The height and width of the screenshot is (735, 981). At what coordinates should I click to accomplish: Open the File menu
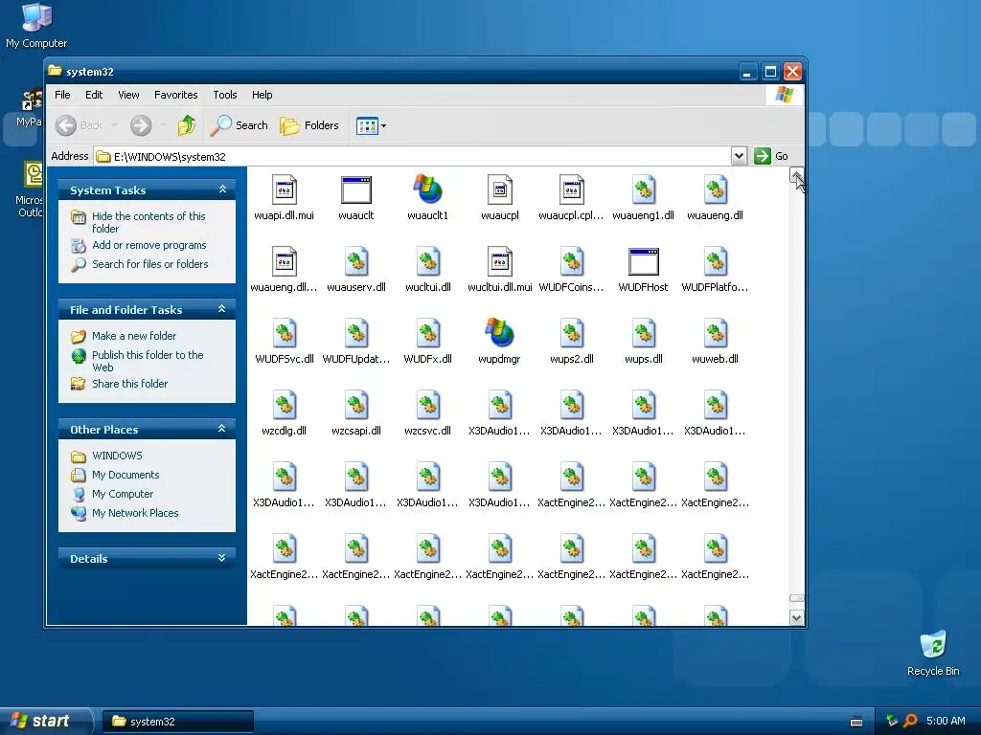tap(62, 95)
